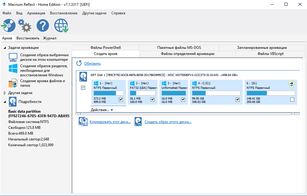This screenshot has width=307, height=196.
Task: Click the globe update download icon
Action: tap(61, 25)
